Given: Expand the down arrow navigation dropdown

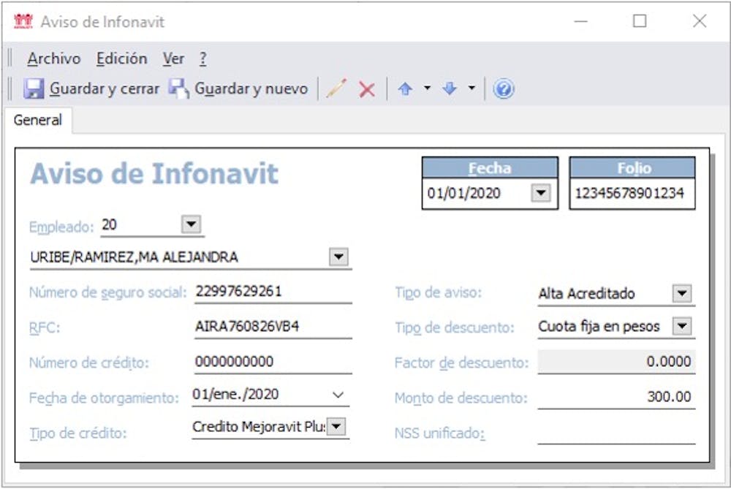Looking at the screenshot, I should pos(471,88).
